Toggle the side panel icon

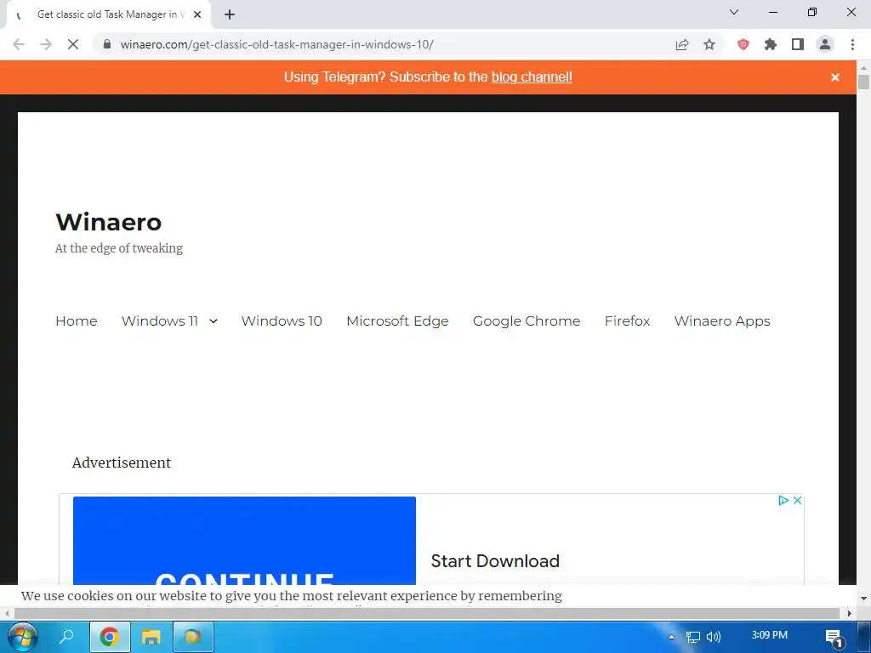(x=798, y=44)
